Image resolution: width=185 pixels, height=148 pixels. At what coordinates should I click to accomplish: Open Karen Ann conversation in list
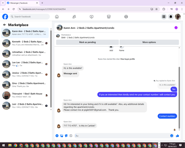[25, 33]
